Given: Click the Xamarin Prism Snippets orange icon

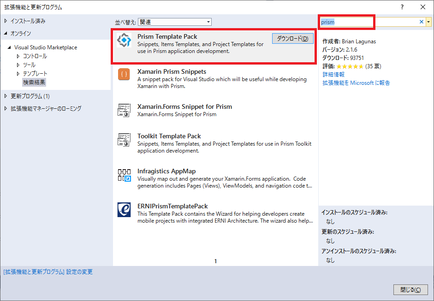Looking at the screenshot, I should coord(124,74).
